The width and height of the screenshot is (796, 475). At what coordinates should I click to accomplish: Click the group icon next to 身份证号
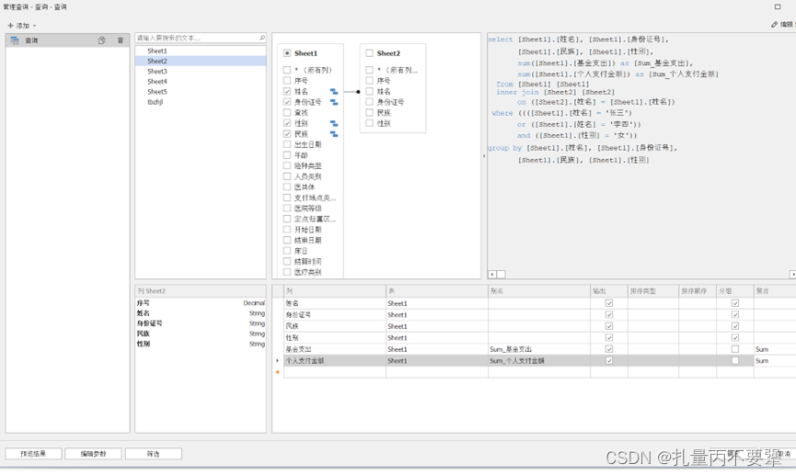tap(334, 102)
